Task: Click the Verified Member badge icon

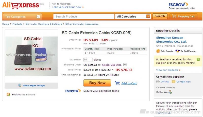Action: [177, 51]
